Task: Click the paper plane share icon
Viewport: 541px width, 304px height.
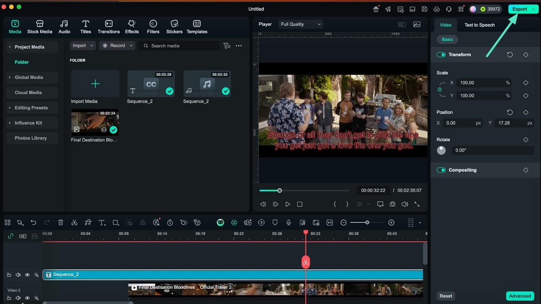Action: click(388, 9)
